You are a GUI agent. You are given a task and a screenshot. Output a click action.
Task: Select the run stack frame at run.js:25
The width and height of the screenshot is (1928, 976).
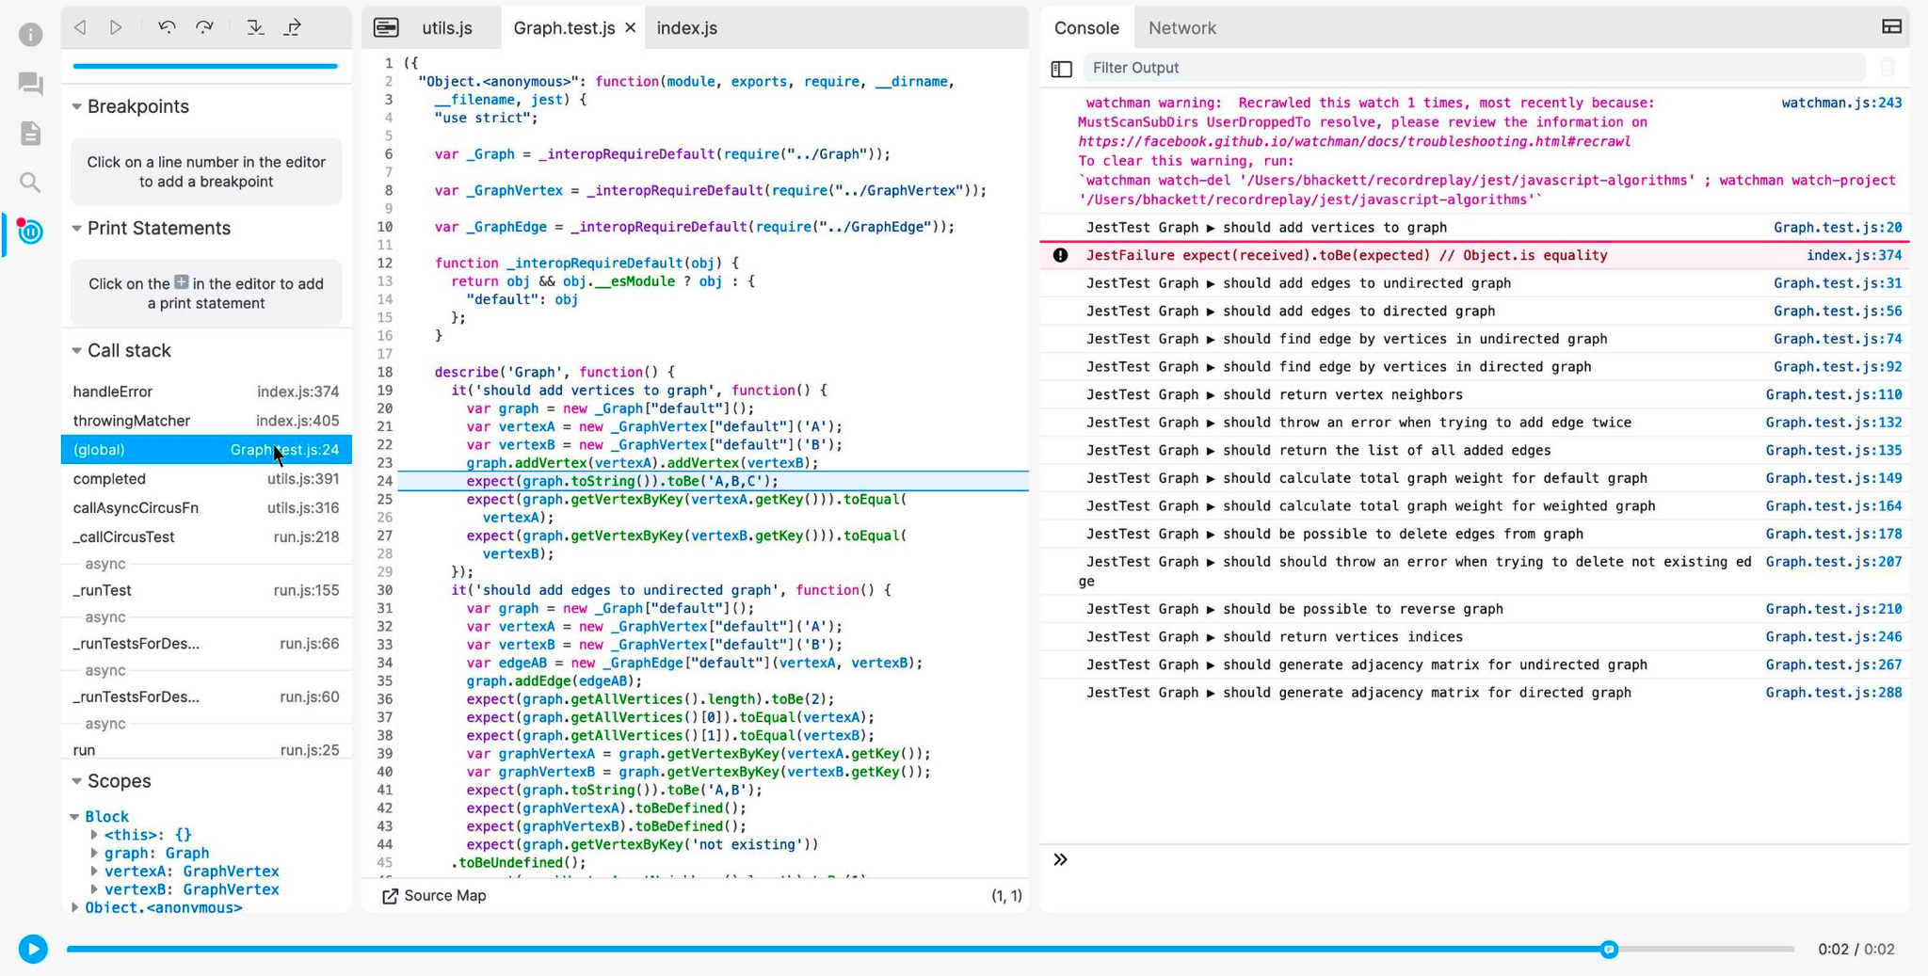206,750
